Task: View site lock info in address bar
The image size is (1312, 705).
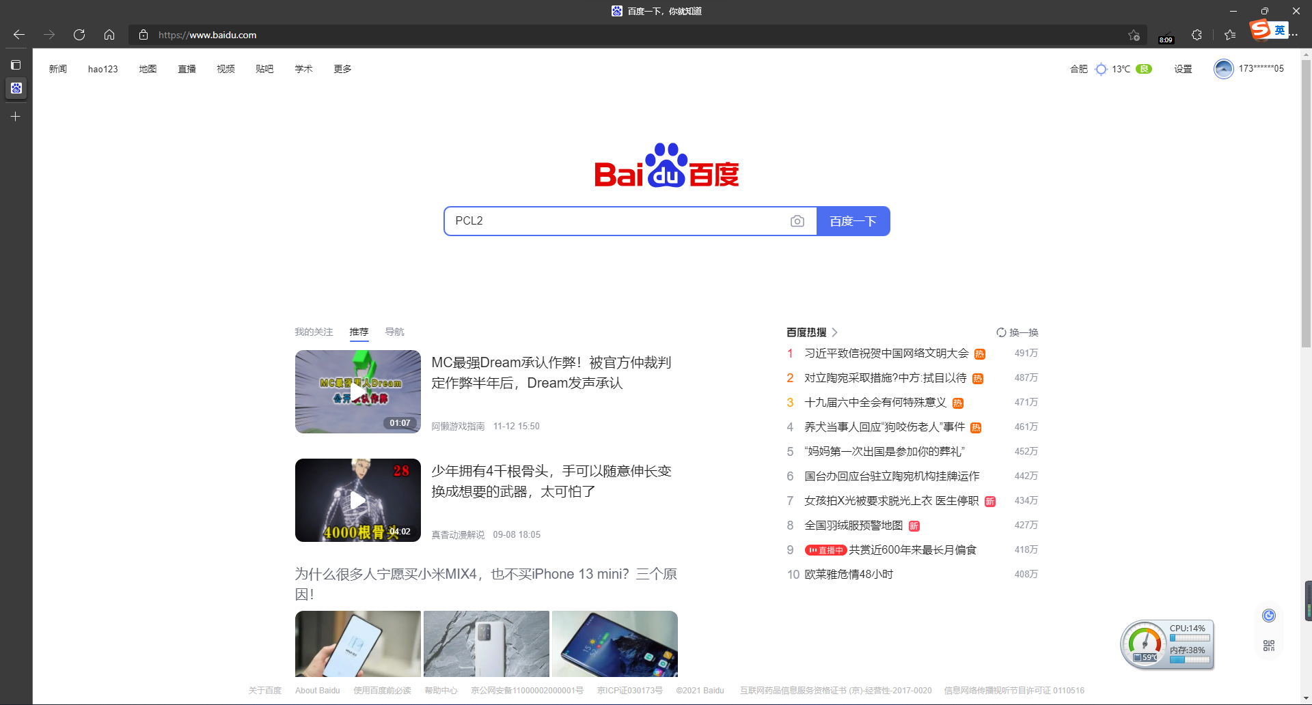Action: coord(143,35)
